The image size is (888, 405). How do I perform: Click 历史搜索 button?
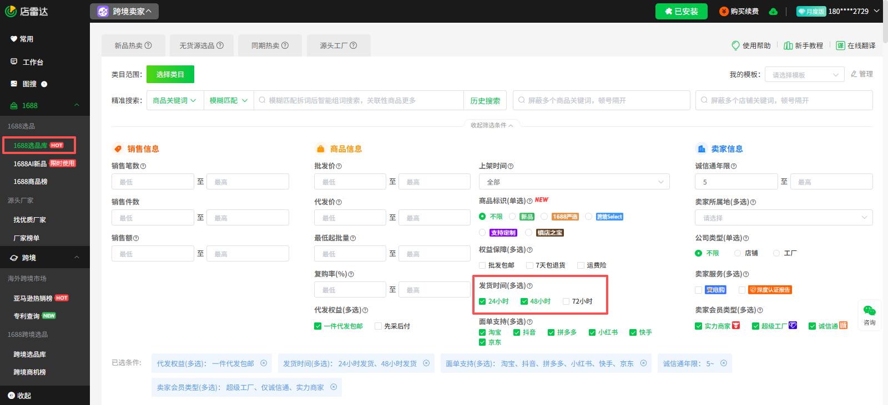[485, 101]
